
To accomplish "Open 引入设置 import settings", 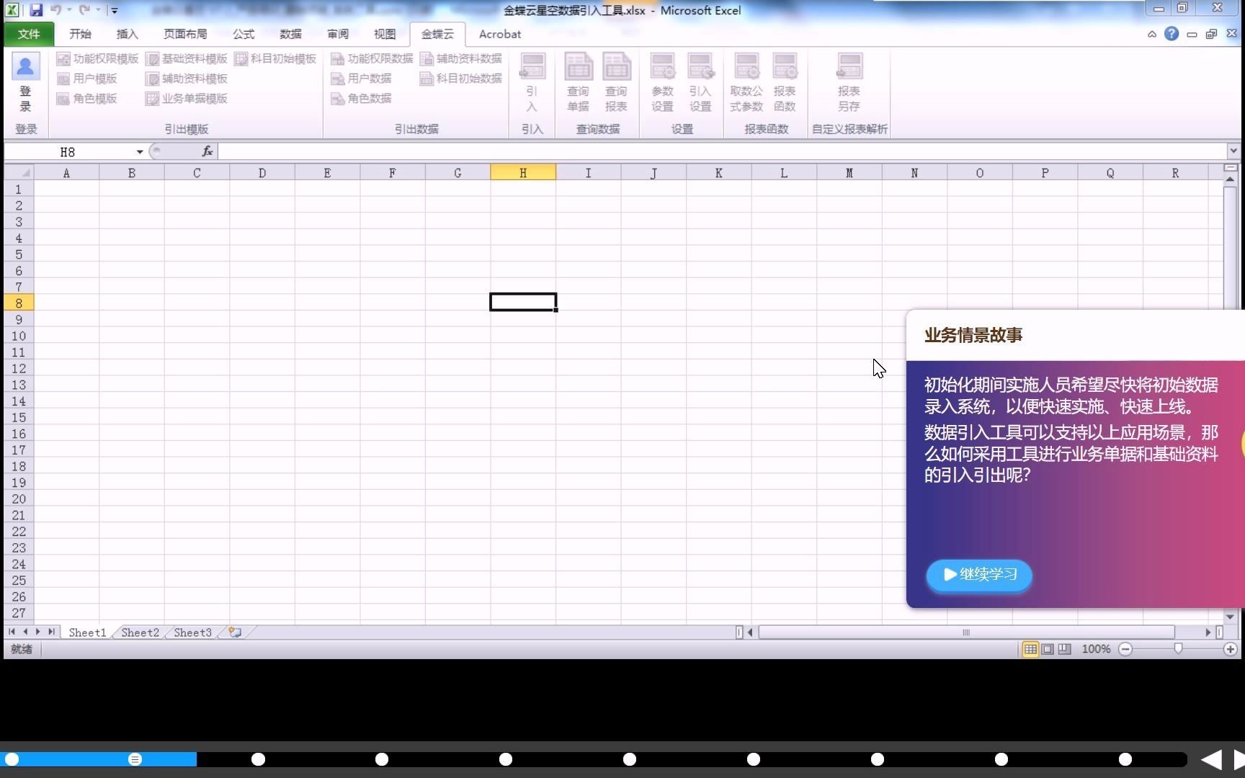I will pos(700,82).
